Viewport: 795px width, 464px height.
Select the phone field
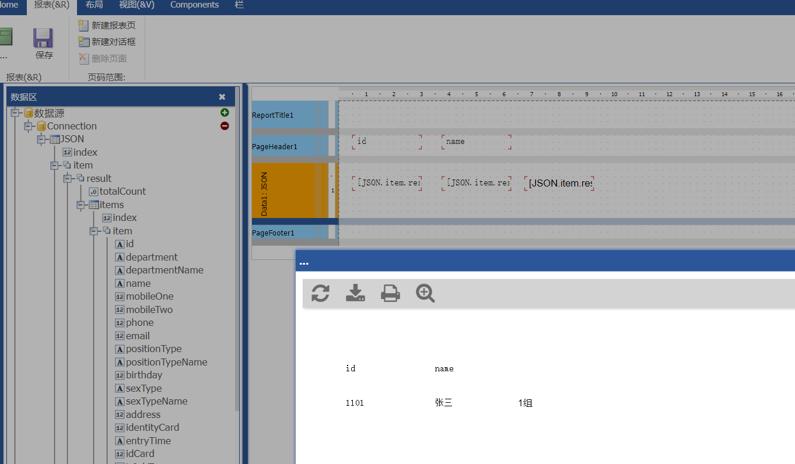pos(135,322)
